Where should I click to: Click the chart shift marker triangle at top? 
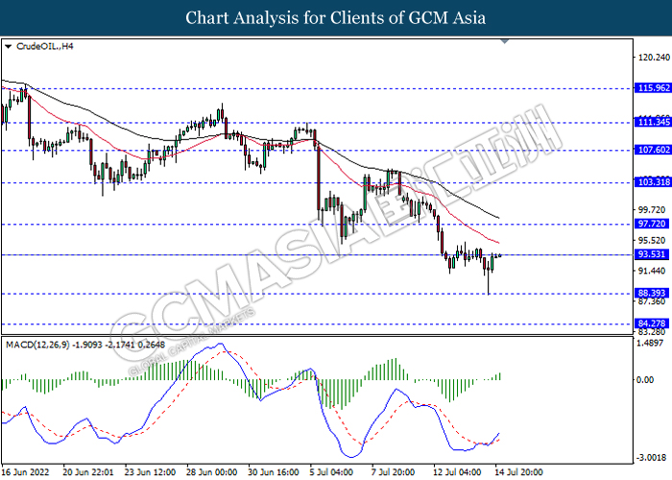click(505, 41)
